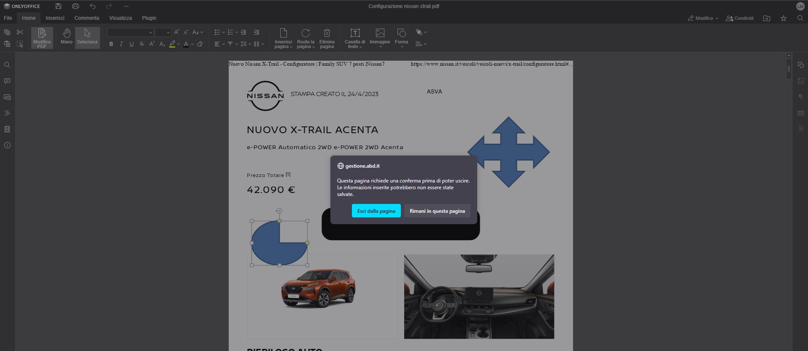Screen dimensions: 808x351
Task: Switch to the Home tab
Action: (29, 18)
